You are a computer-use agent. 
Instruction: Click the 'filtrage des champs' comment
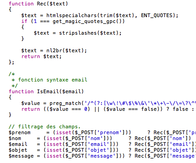(x=45, y=127)
